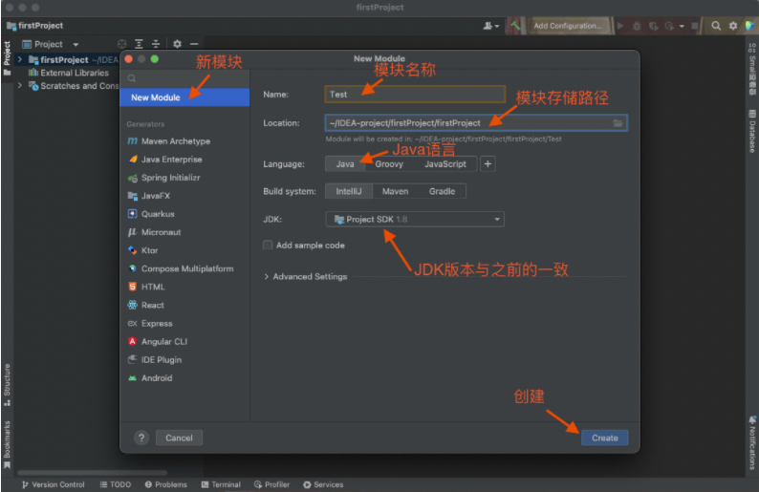Click the Search Everywhere magnifier icon
This screenshot has height=492, width=759.
715,26
